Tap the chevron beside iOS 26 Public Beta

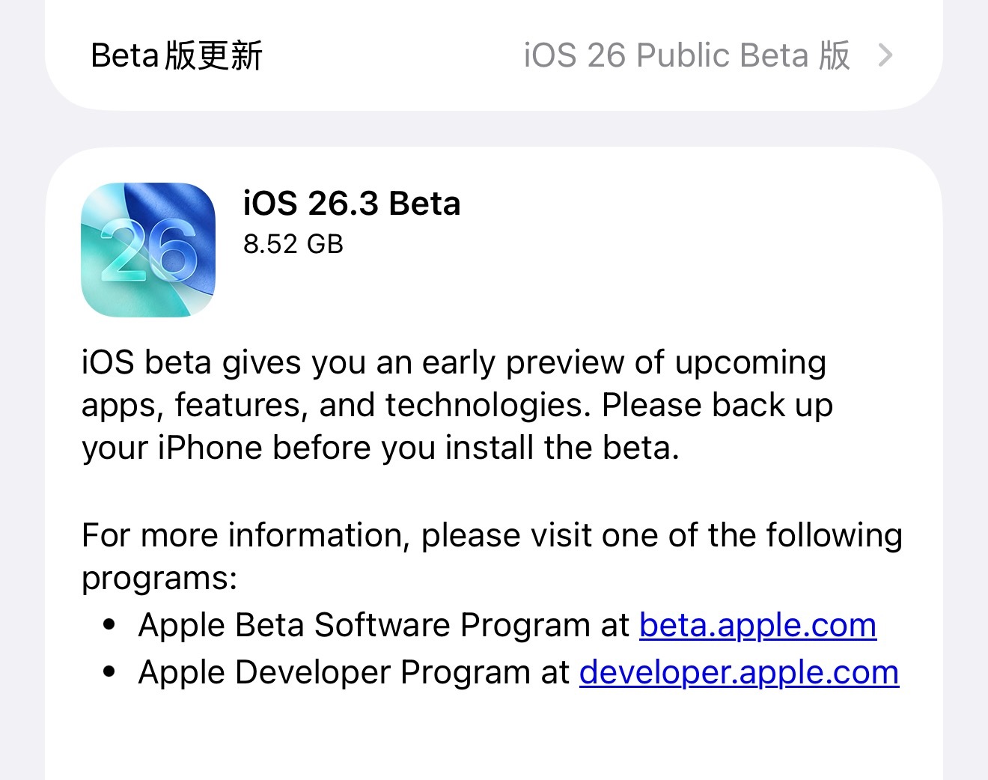point(885,55)
